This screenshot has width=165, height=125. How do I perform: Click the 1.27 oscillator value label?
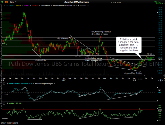click(x=160, y=90)
